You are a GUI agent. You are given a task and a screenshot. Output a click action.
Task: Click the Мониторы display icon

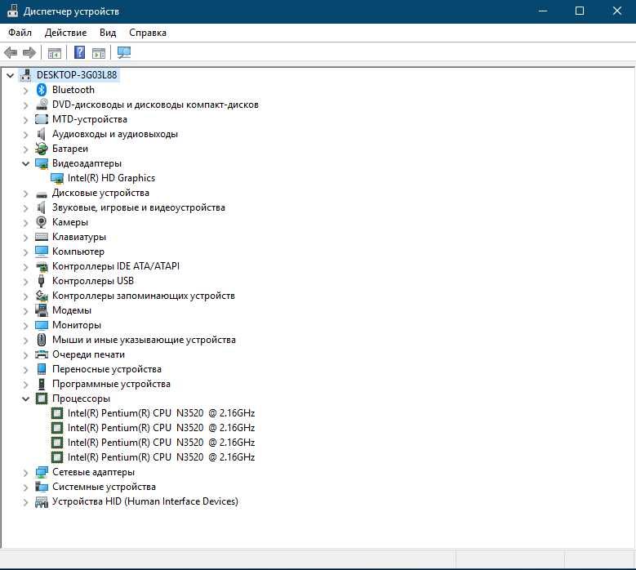coord(42,325)
